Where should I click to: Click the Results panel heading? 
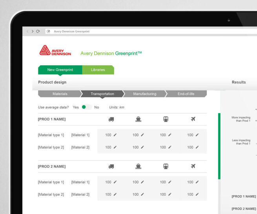pos(239,82)
